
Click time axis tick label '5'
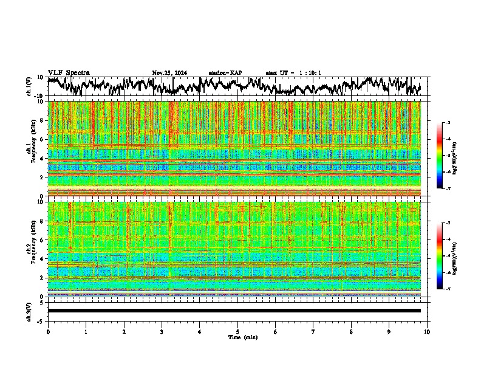pos(237,332)
